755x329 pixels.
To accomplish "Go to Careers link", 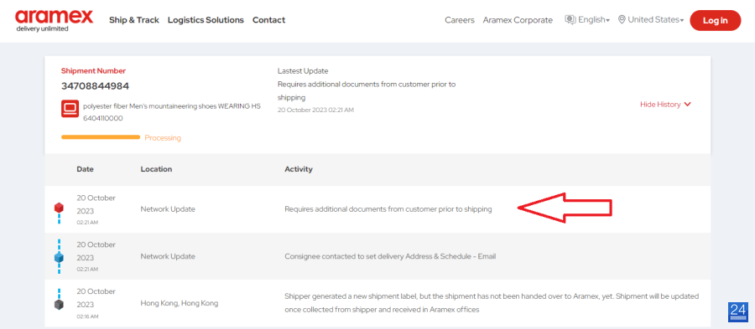I will tap(460, 20).
